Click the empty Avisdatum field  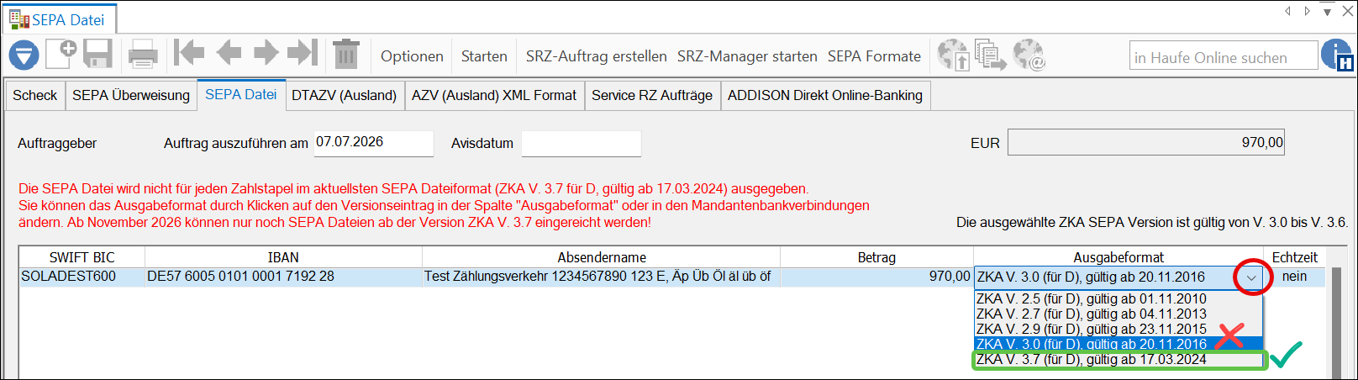coord(581,143)
